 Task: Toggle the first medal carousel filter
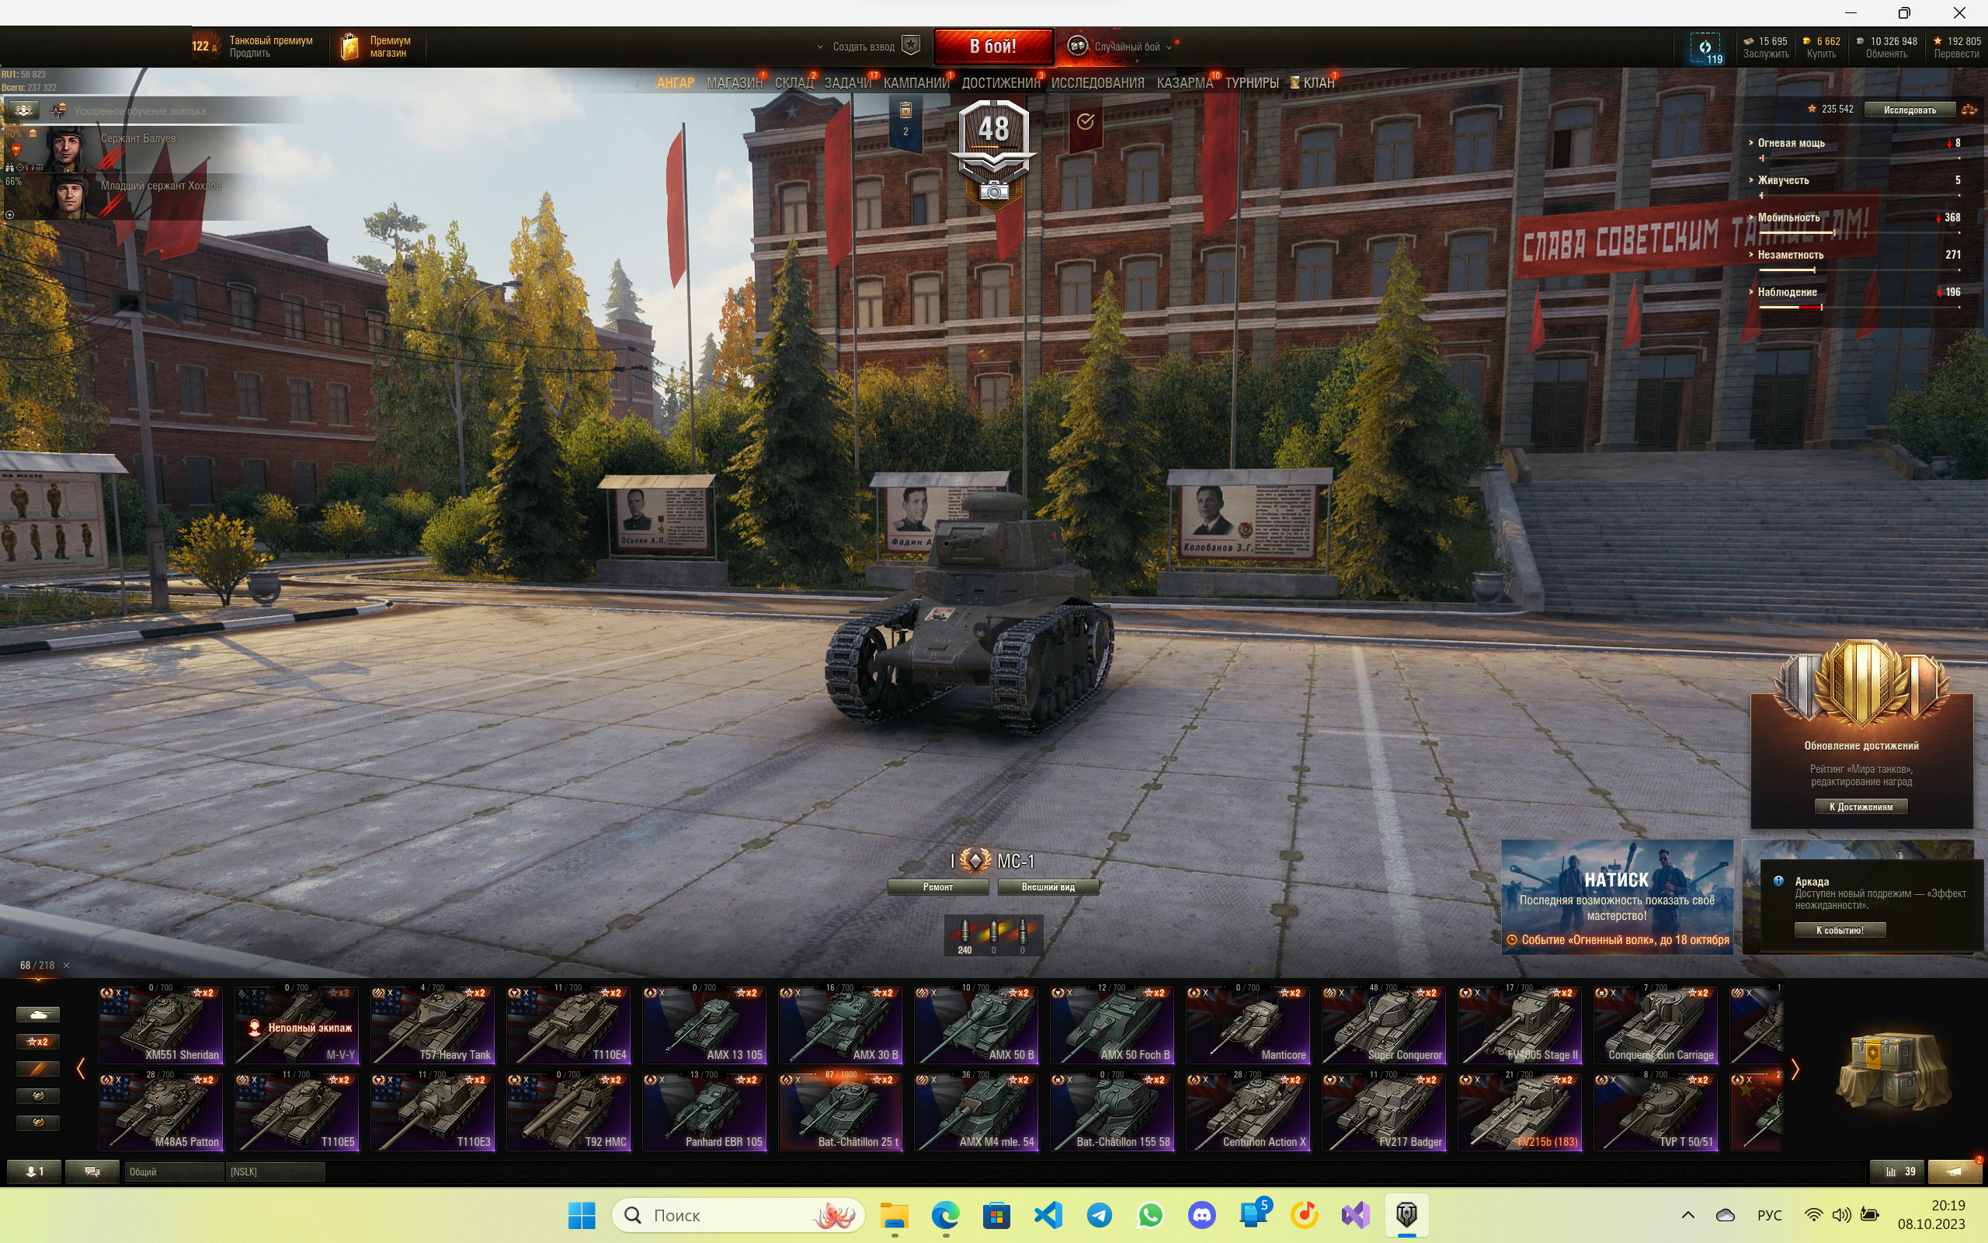[x=38, y=1096]
